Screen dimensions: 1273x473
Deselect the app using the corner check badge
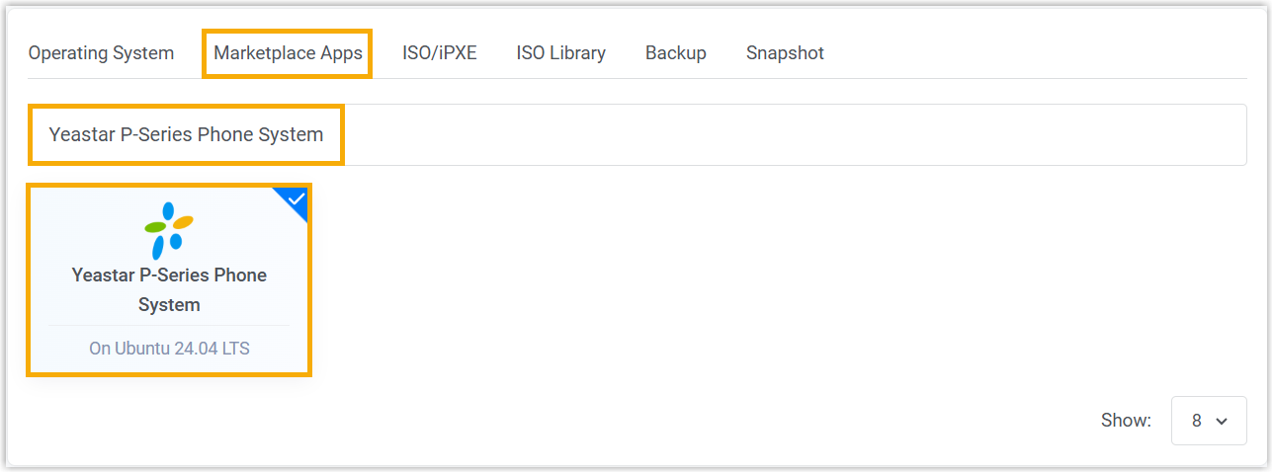click(297, 198)
